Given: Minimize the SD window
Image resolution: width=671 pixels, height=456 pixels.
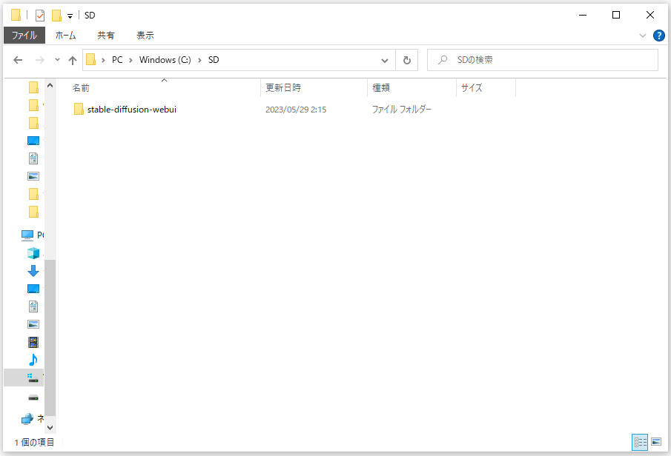Looking at the screenshot, I should pyautogui.click(x=583, y=15).
